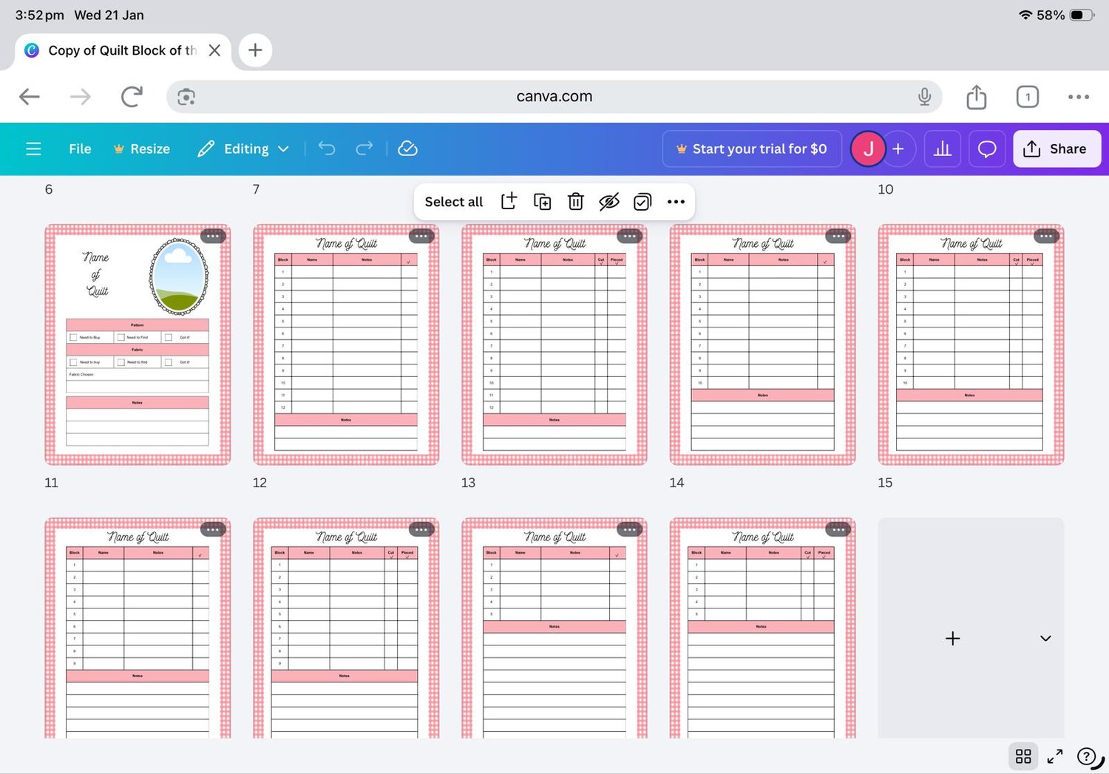Open more options for page 6
The image size is (1109, 774).
click(x=213, y=236)
